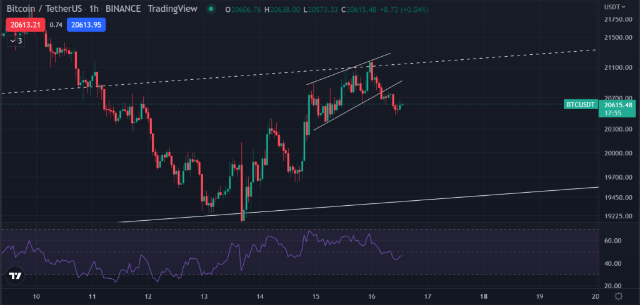Click price axis label 19700.00
640x305 pixels.
(618, 178)
